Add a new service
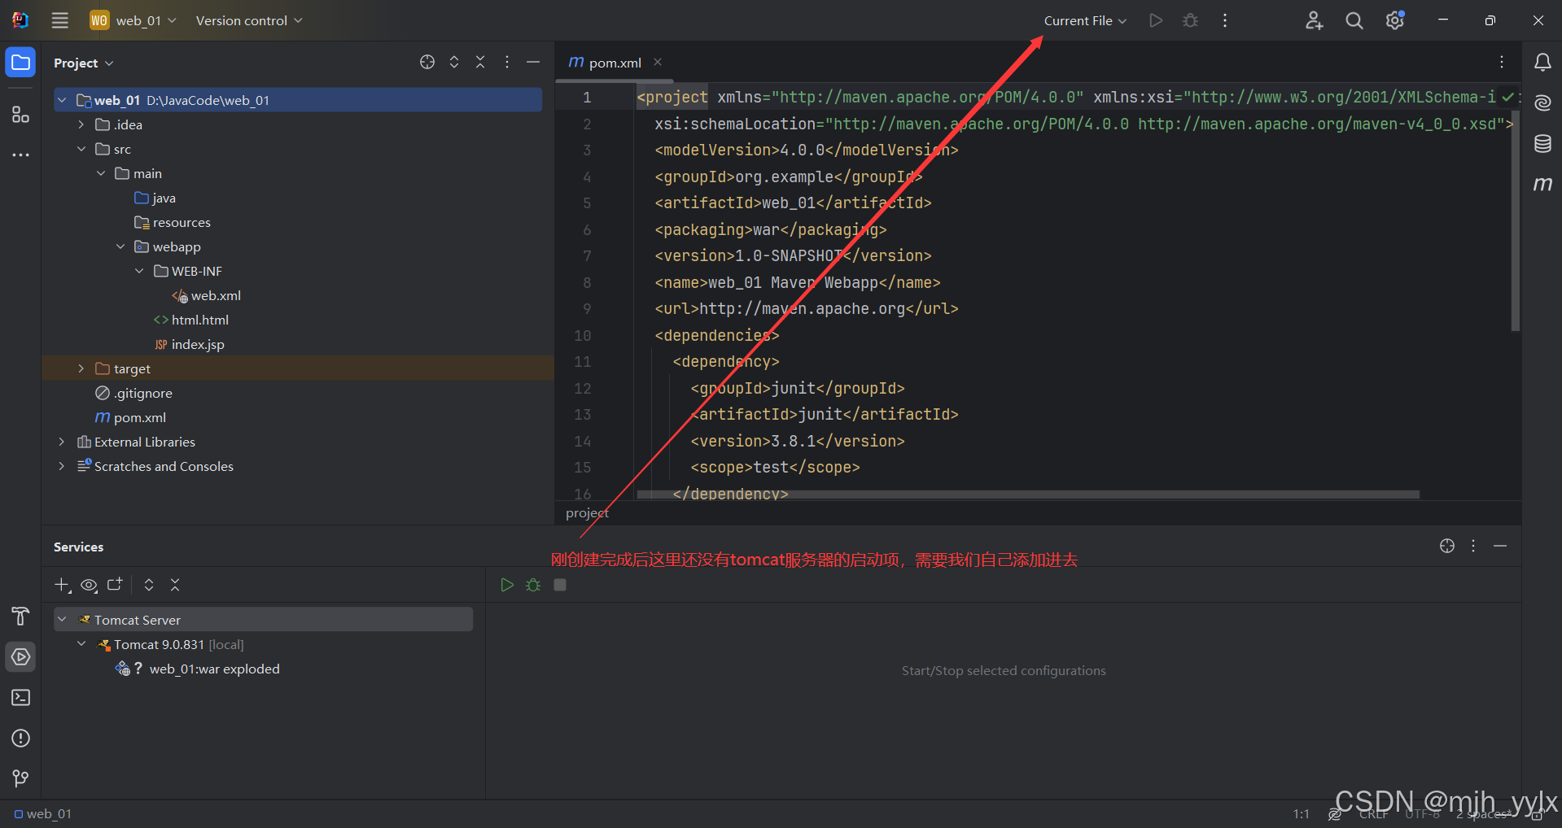1562x828 pixels. [63, 585]
